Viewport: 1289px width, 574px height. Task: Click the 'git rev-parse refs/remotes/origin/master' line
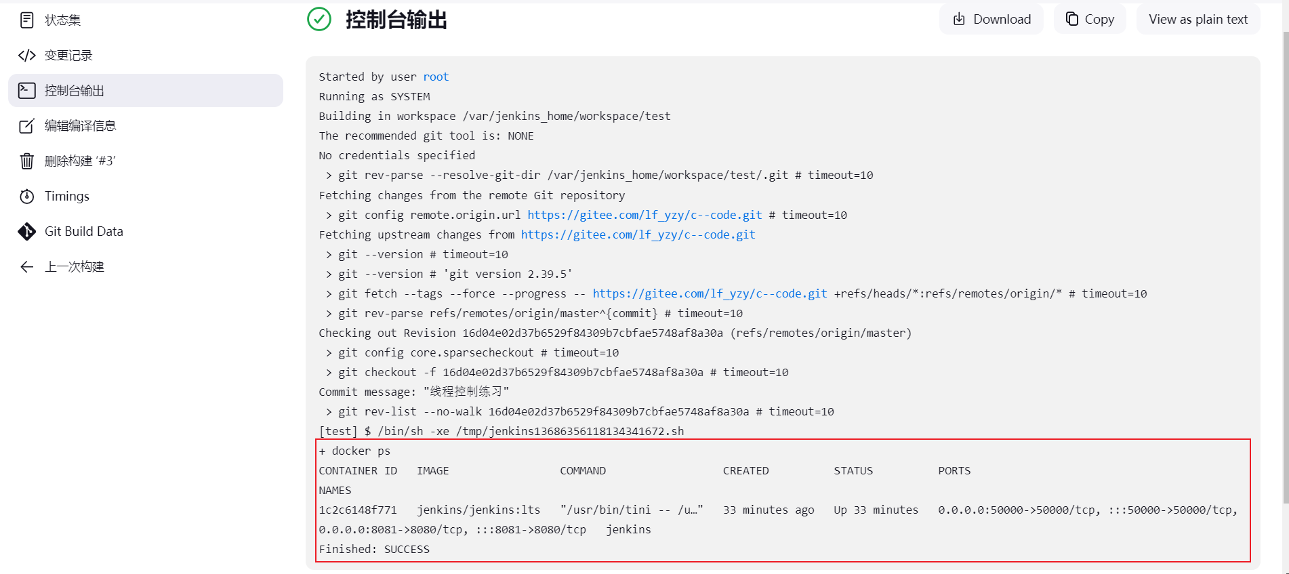[x=534, y=313]
